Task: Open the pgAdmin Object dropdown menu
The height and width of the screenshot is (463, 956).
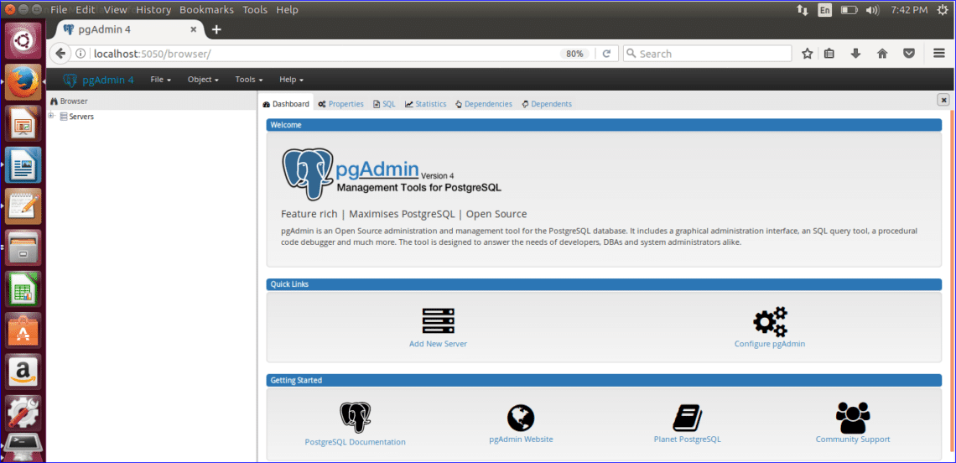Action: [203, 80]
